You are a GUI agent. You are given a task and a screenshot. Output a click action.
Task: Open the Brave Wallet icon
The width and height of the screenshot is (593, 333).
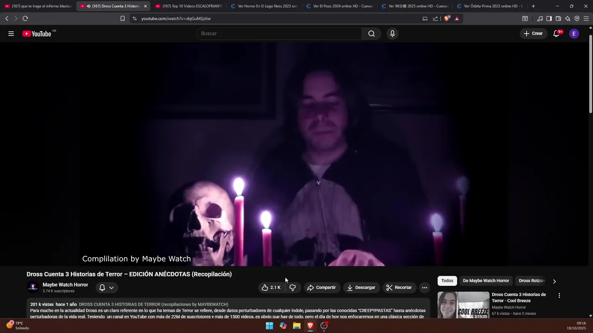[558, 18]
